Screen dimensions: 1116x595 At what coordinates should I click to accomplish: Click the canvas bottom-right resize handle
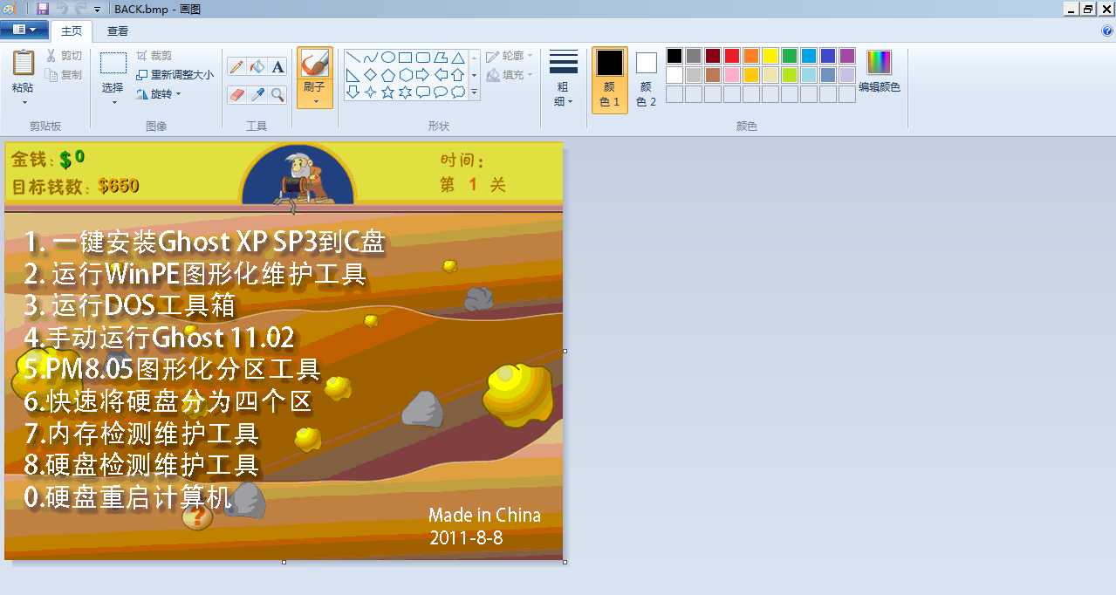(x=565, y=562)
